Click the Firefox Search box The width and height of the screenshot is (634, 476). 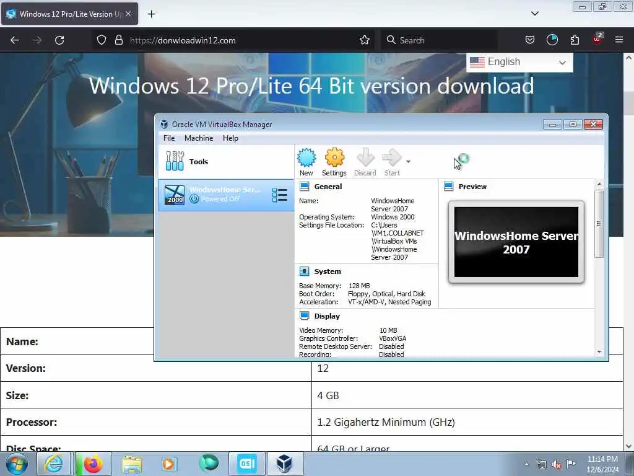click(439, 40)
